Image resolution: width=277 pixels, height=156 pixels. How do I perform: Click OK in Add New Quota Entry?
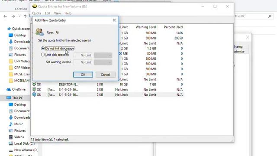click(83, 75)
